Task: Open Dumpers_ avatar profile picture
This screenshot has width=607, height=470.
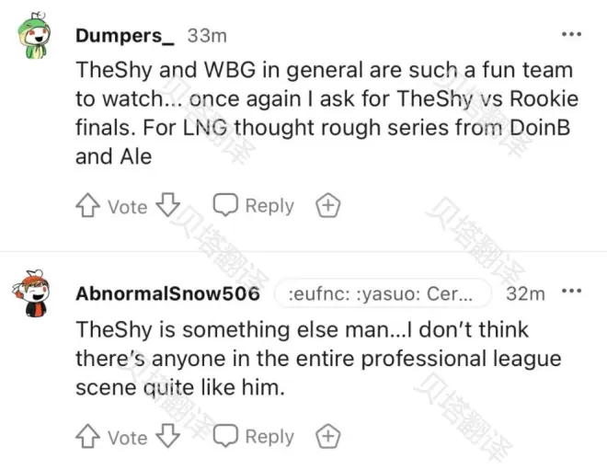Action: tap(34, 36)
